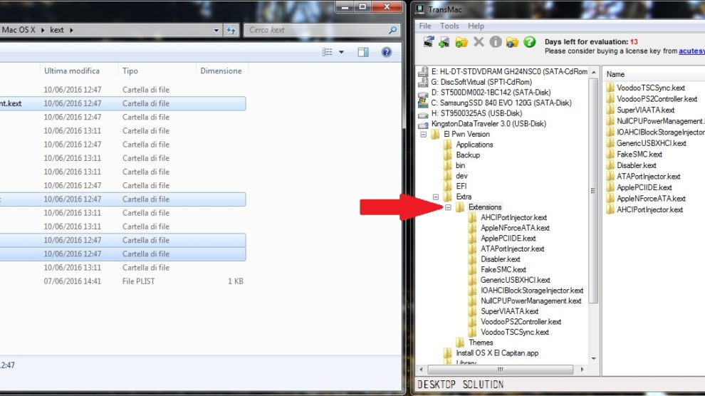Select the Kingston DataTraveler 3.0 USB disk

[489, 124]
